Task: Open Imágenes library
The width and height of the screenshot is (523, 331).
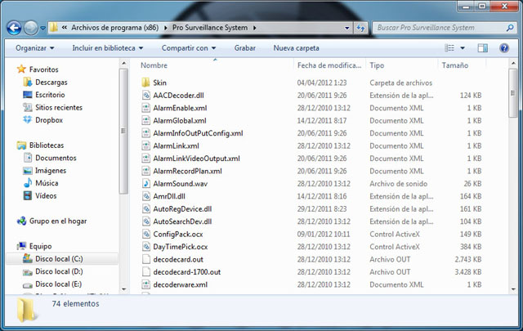Action: (51, 171)
